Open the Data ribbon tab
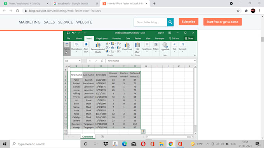Viewport: 264px width, 148px height. 128,39
